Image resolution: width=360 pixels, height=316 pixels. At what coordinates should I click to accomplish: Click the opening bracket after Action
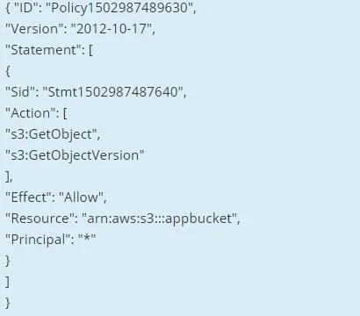(x=65, y=113)
